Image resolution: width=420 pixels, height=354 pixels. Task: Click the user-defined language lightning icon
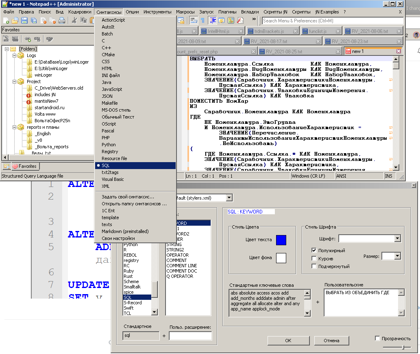pos(222,20)
